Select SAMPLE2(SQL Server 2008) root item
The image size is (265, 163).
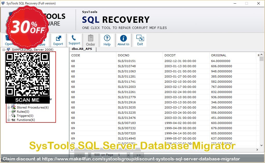click(32, 50)
